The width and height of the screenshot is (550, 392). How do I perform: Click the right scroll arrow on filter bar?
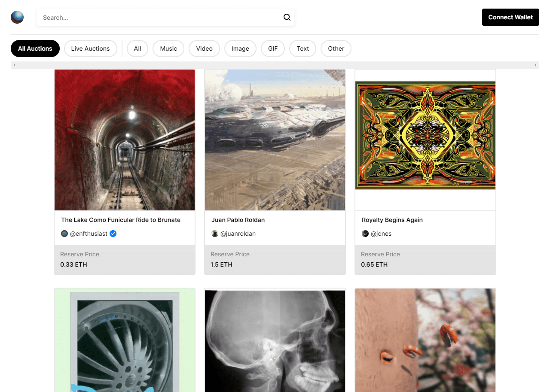click(x=535, y=65)
